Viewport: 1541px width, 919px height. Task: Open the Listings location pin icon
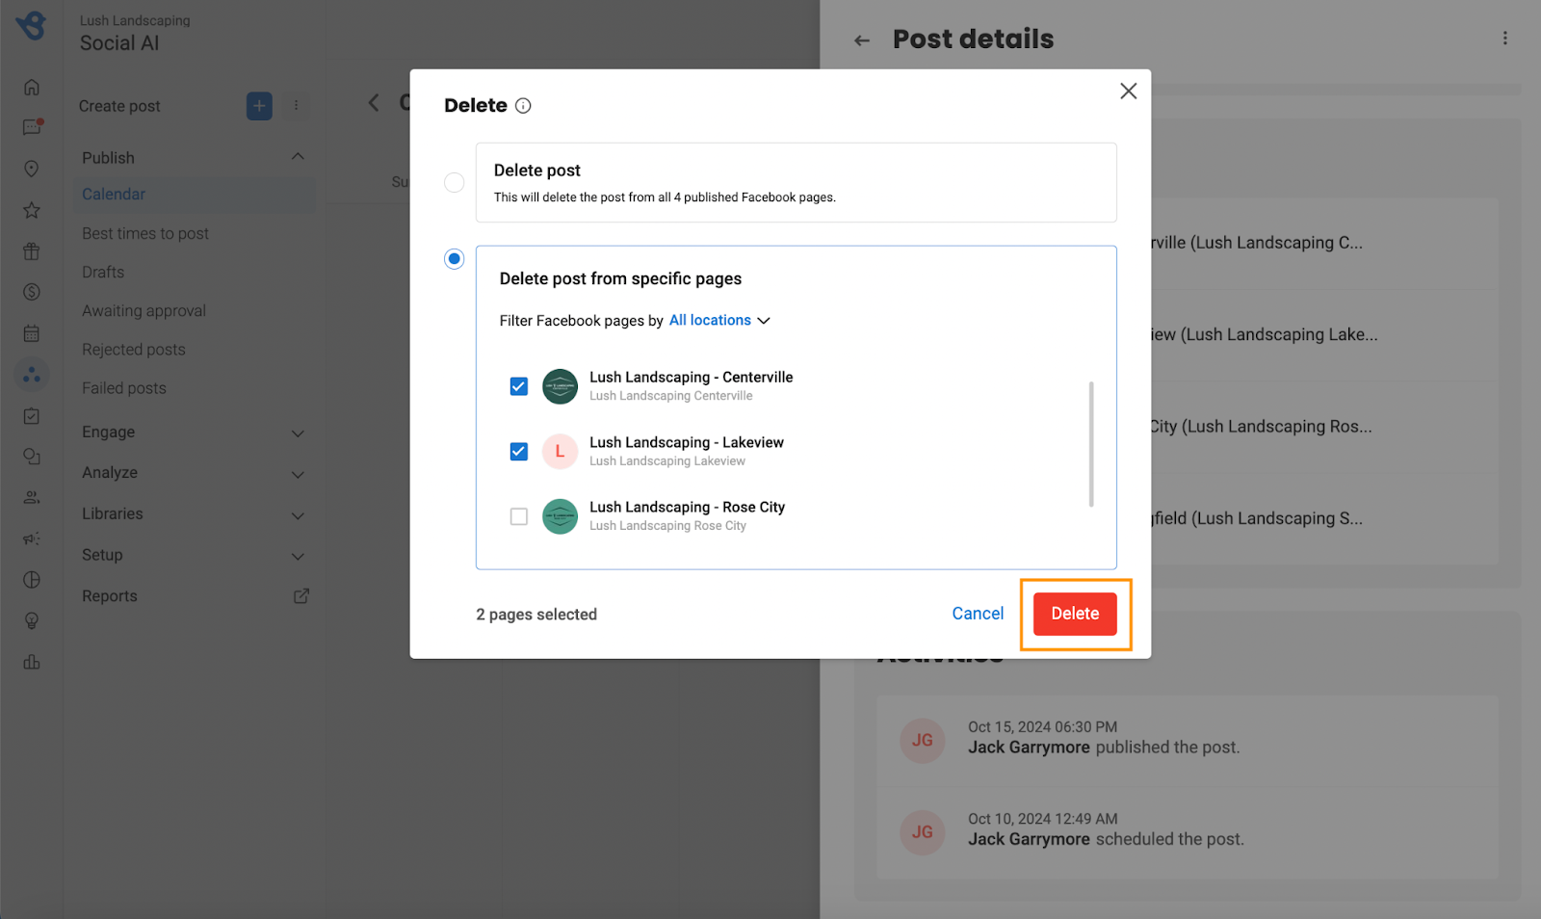(32, 169)
